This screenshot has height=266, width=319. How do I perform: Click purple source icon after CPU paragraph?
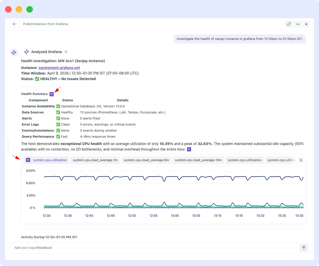[x=189, y=149]
